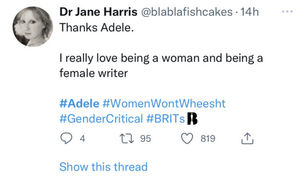Click the likes count 819
This screenshot has height=186, width=307.
pyautogui.click(x=208, y=139)
